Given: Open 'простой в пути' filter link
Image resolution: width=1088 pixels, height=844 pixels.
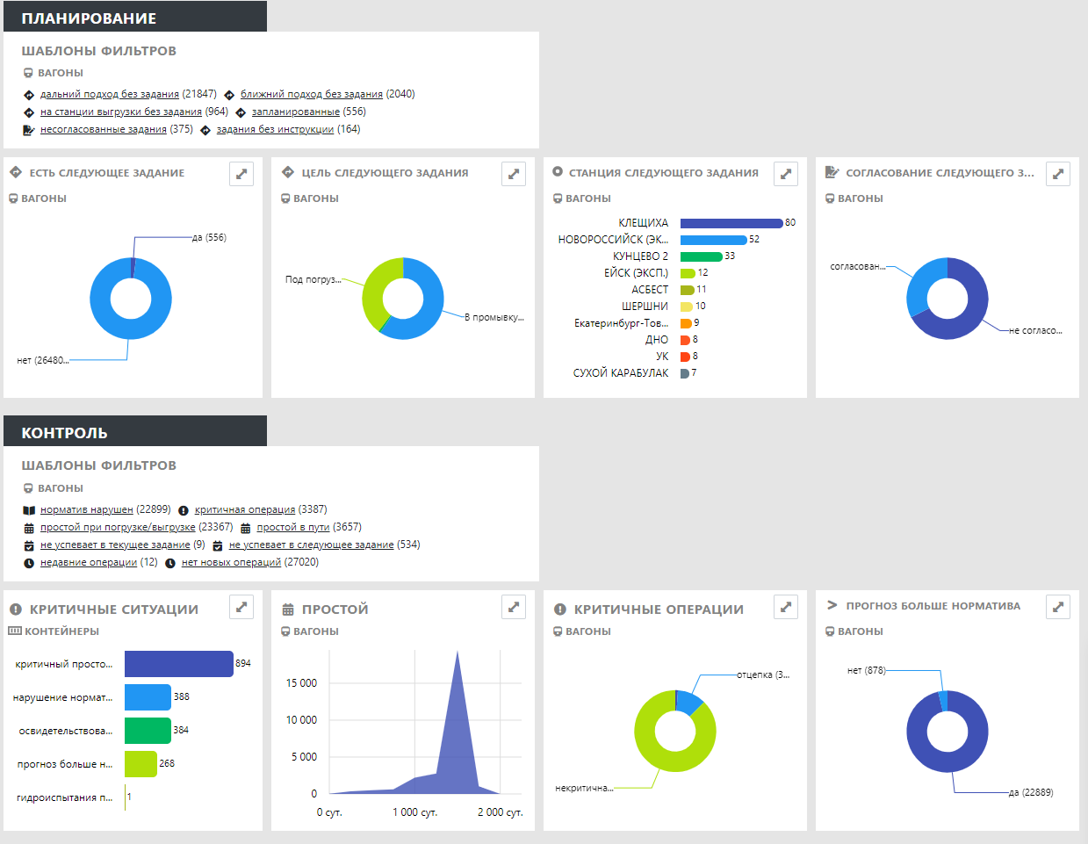Looking at the screenshot, I should click(x=293, y=527).
